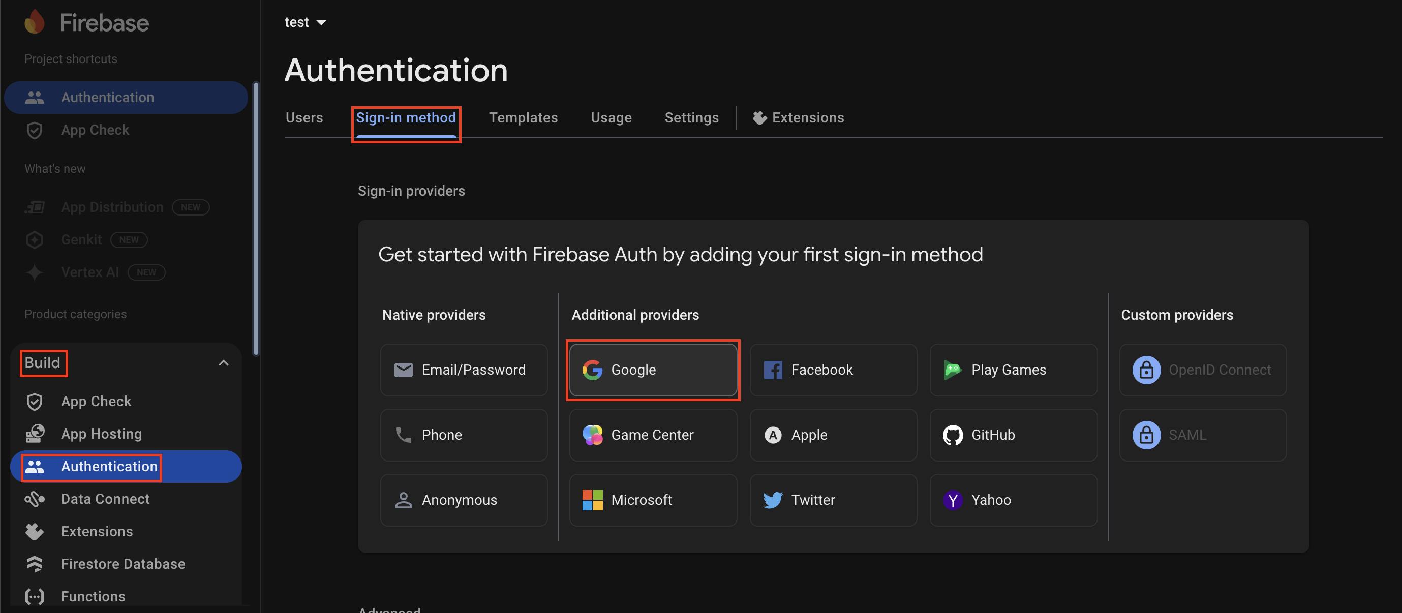
Task: Select the Yahoo provider
Action: point(1014,500)
